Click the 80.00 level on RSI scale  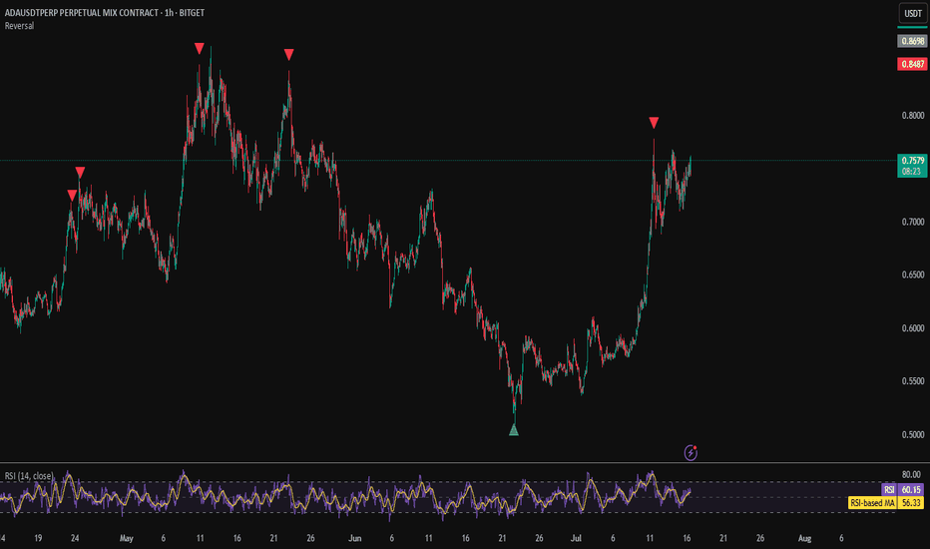tap(911, 474)
